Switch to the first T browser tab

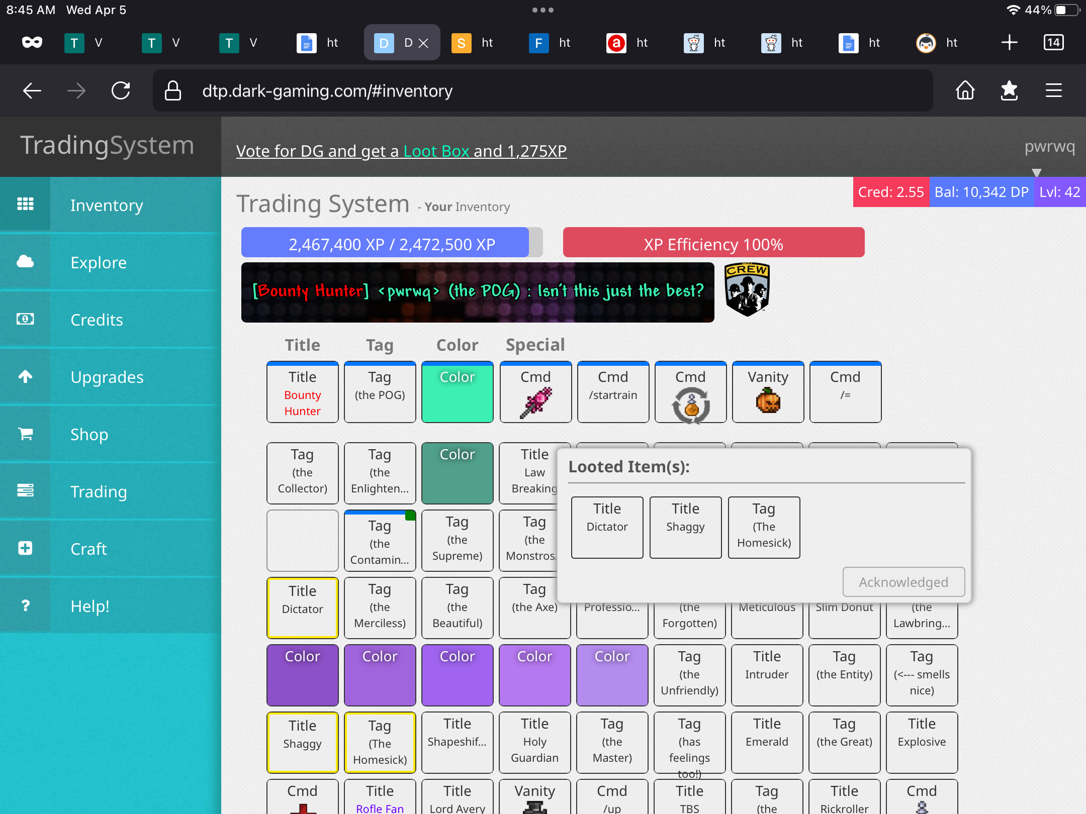(x=86, y=43)
